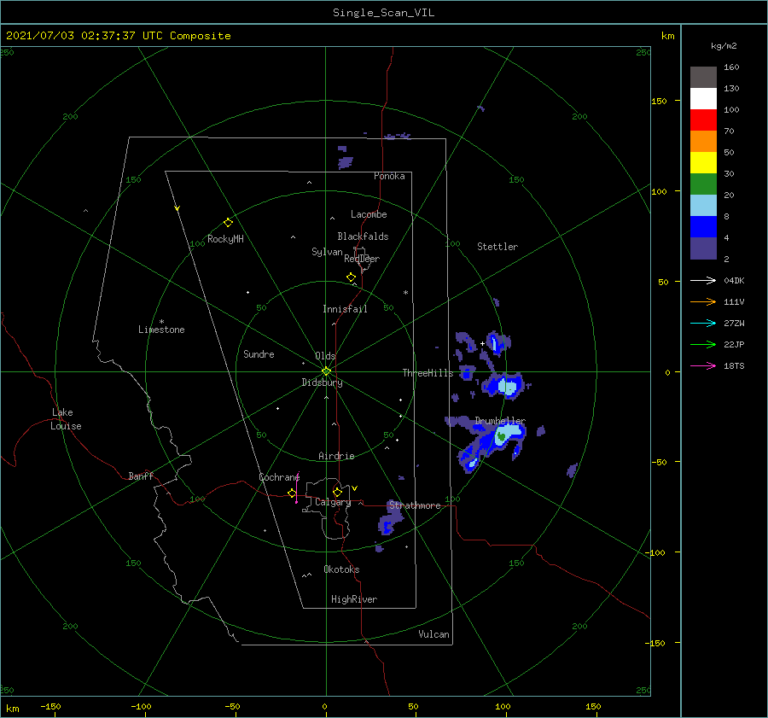This screenshot has width=768, height=718.
Task: Click the Stettler town label
Action: pyautogui.click(x=497, y=247)
